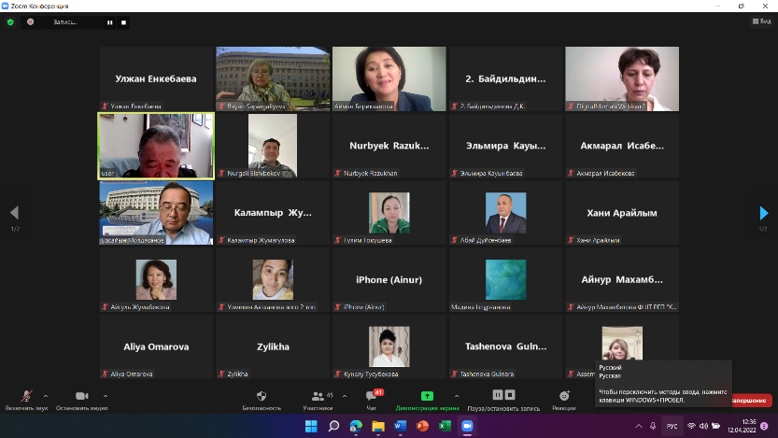Go to previous page of participants
This screenshot has width=778, height=438.
pos(14,213)
